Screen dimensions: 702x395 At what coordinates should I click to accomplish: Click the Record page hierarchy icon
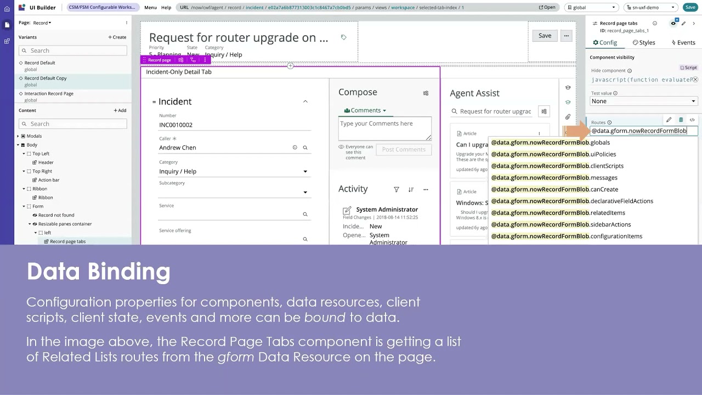point(193,60)
